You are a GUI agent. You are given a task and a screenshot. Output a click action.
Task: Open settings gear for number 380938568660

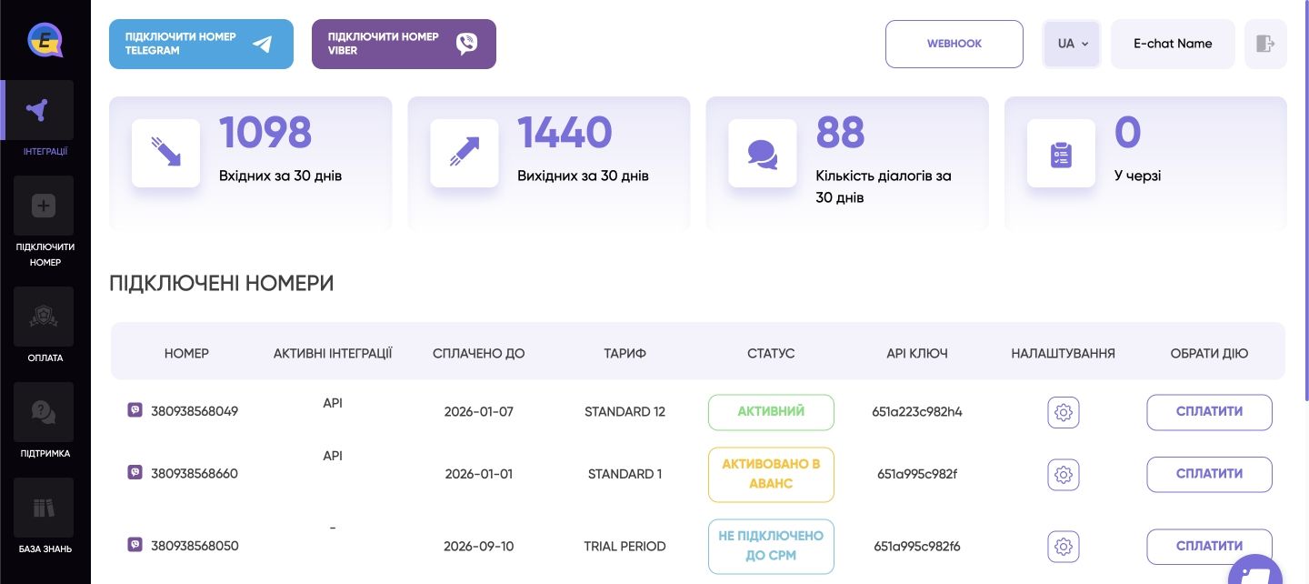point(1063,474)
